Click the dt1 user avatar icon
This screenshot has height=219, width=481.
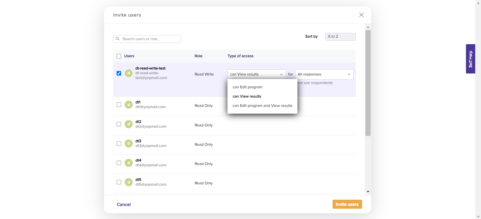coord(129,105)
